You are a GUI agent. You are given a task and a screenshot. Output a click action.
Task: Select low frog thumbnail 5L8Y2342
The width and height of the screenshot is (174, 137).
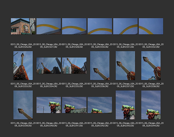coord(100,105)
